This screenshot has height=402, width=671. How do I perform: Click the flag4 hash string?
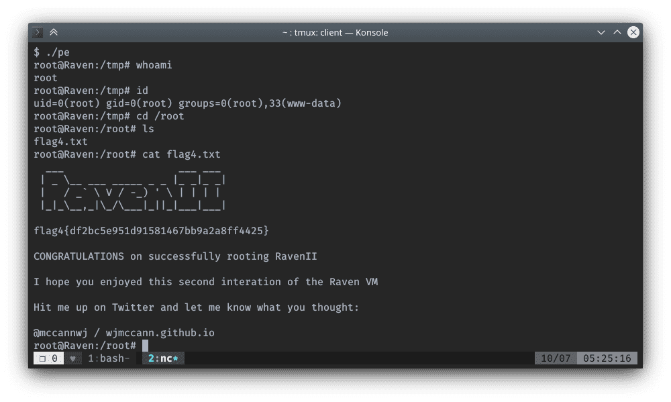point(151,231)
